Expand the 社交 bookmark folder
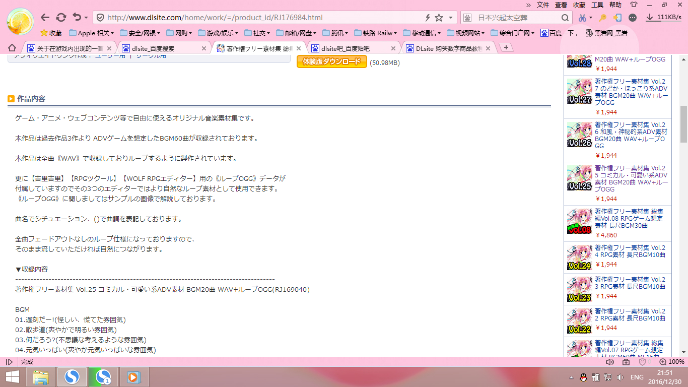The image size is (688, 387). (x=257, y=33)
